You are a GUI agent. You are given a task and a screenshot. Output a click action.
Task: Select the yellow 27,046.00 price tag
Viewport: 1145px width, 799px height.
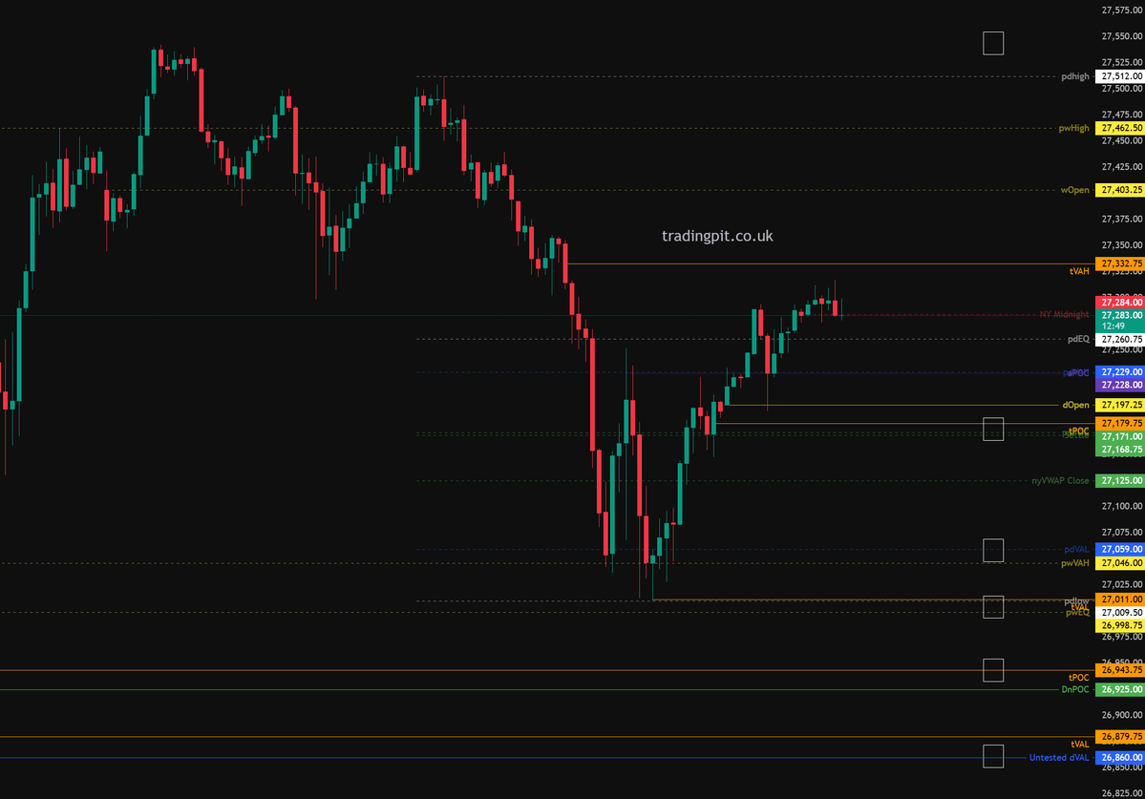pyautogui.click(x=1120, y=563)
